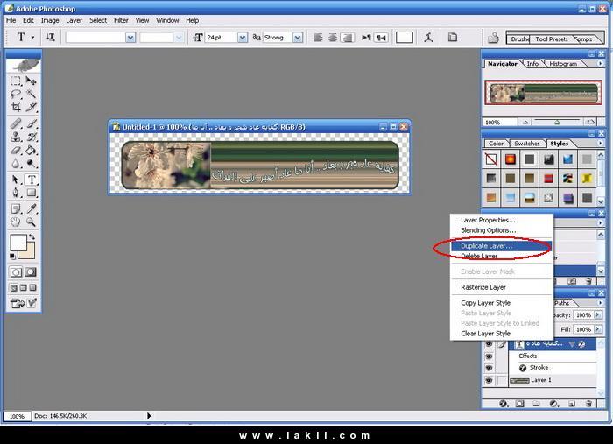Select the Clone Stamp tool
Screen dimensions: 613x444
pyautogui.click(x=16, y=137)
